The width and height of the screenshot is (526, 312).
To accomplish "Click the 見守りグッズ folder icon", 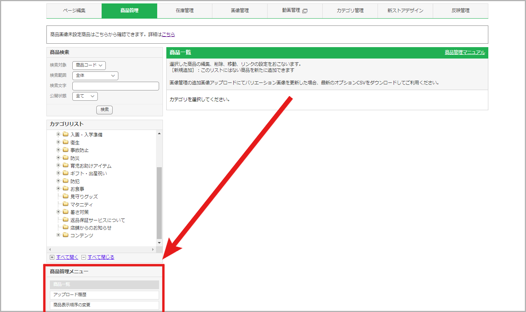I will pos(65,196).
